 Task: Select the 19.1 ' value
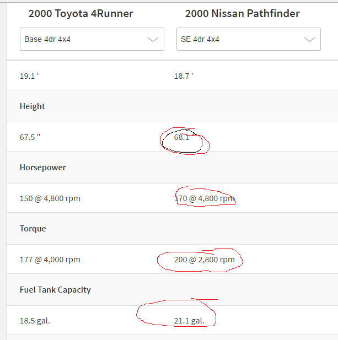click(x=29, y=76)
